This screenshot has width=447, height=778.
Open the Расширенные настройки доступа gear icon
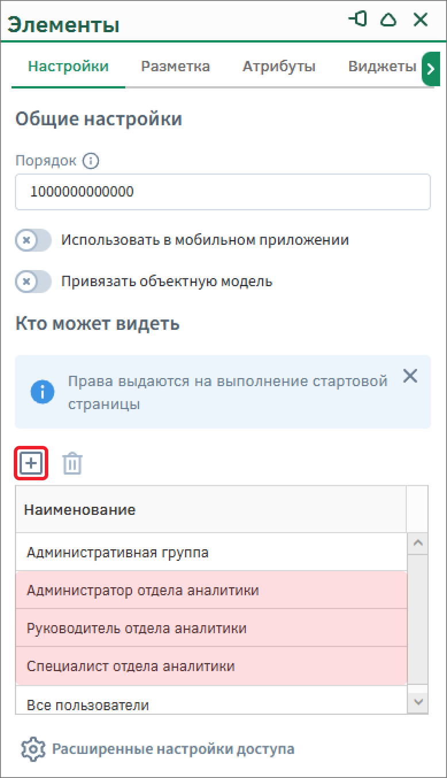coord(32,749)
